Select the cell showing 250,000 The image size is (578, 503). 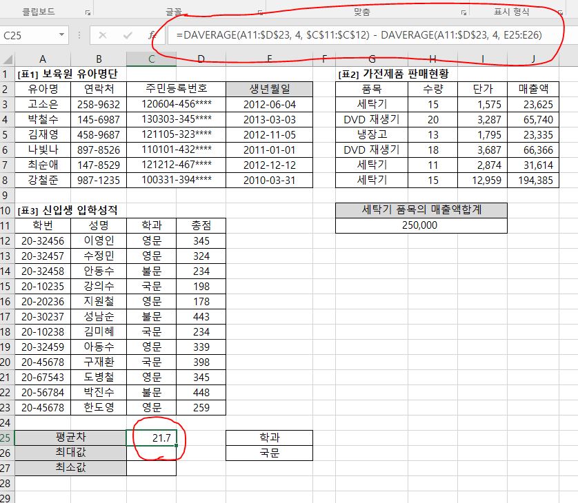[421, 225]
